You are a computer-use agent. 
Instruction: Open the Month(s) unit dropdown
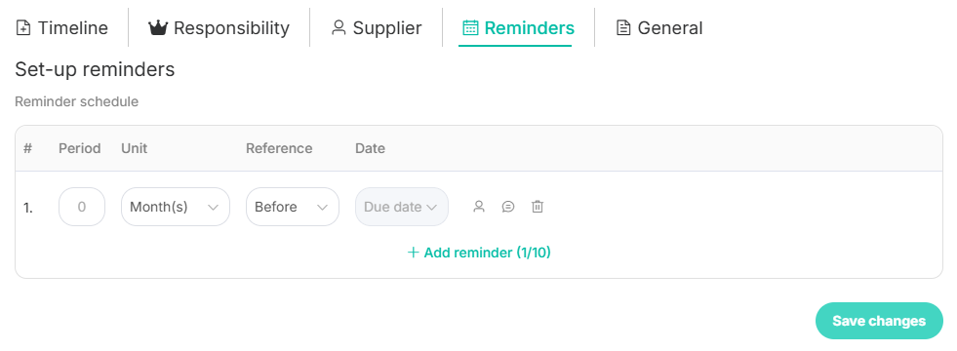coord(176,207)
